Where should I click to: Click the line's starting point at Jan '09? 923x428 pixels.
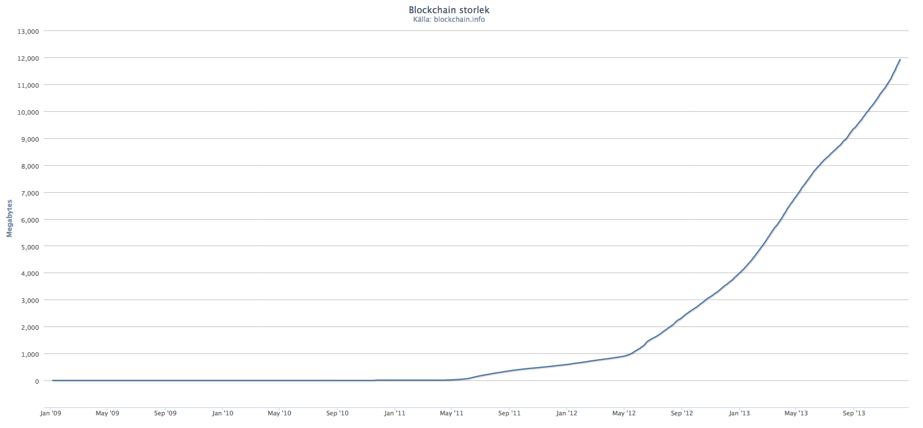[53, 380]
